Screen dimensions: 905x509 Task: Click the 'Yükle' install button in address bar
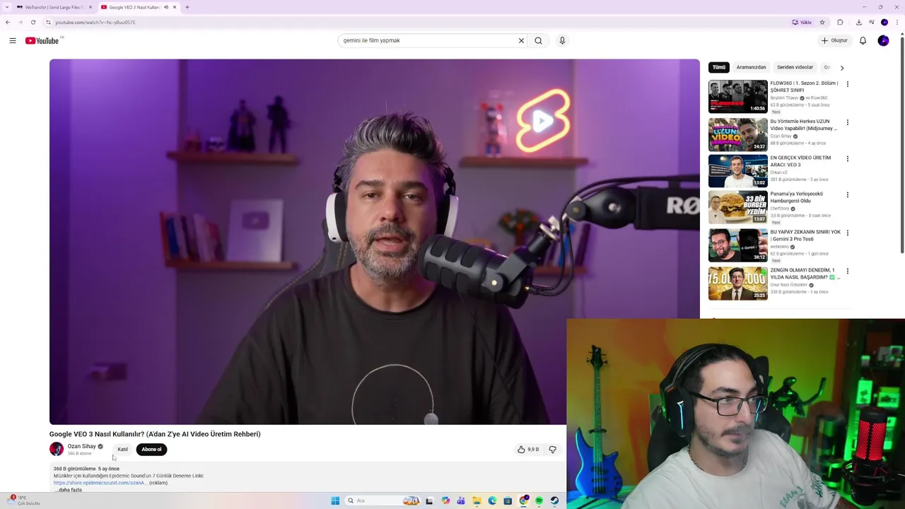click(x=802, y=22)
